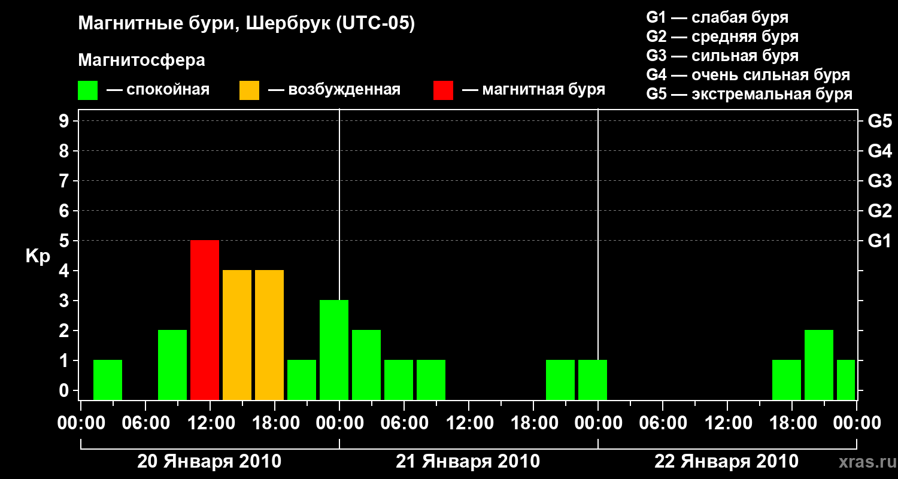Click the 'Магнитосфера' heading

coord(141,60)
